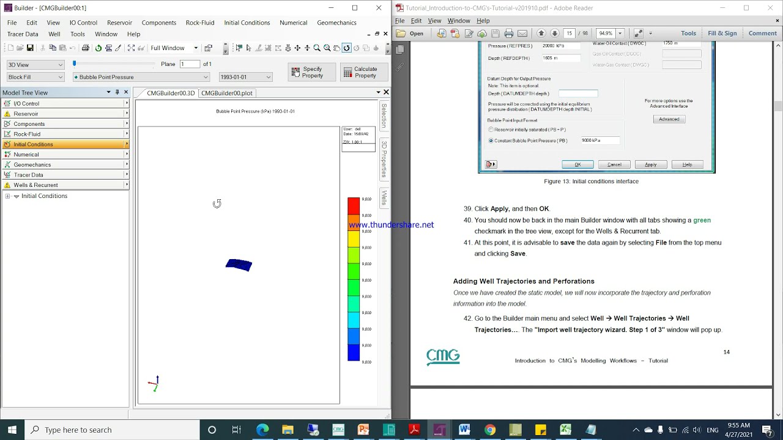Click the Adobe Reader page number field
Image resolution: width=783 pixels, height=440 pixels.
point(570,33)
